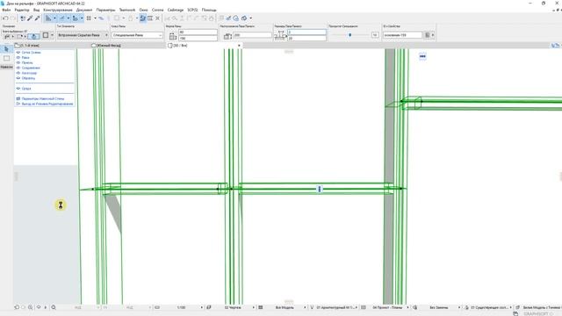This screenshot has width=562, height=316.
Task: Toggle visibility of Соединение item
Action: coord(18,68)
